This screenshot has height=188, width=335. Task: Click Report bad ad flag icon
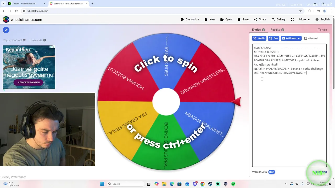(x=24, y=40)
